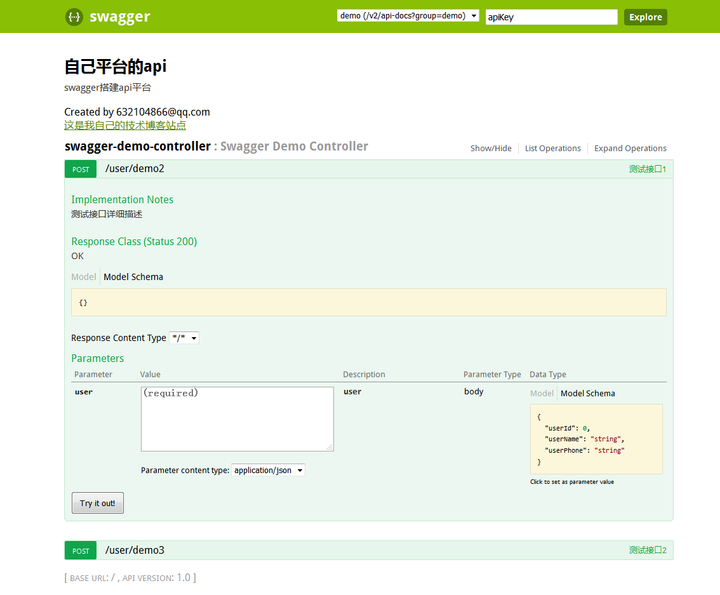Click 'Parameter Type' column header
Viewport: 720px width, 595px height.
tap(492, 374)
